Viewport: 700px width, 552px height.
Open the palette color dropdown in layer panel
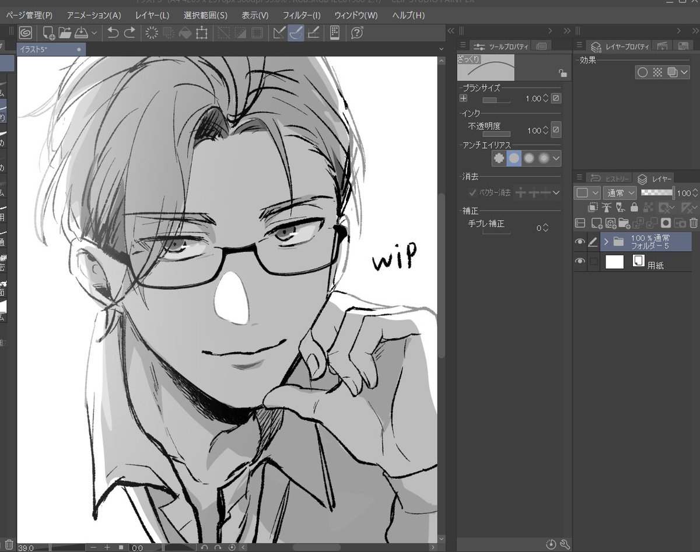tap(587, 193)
